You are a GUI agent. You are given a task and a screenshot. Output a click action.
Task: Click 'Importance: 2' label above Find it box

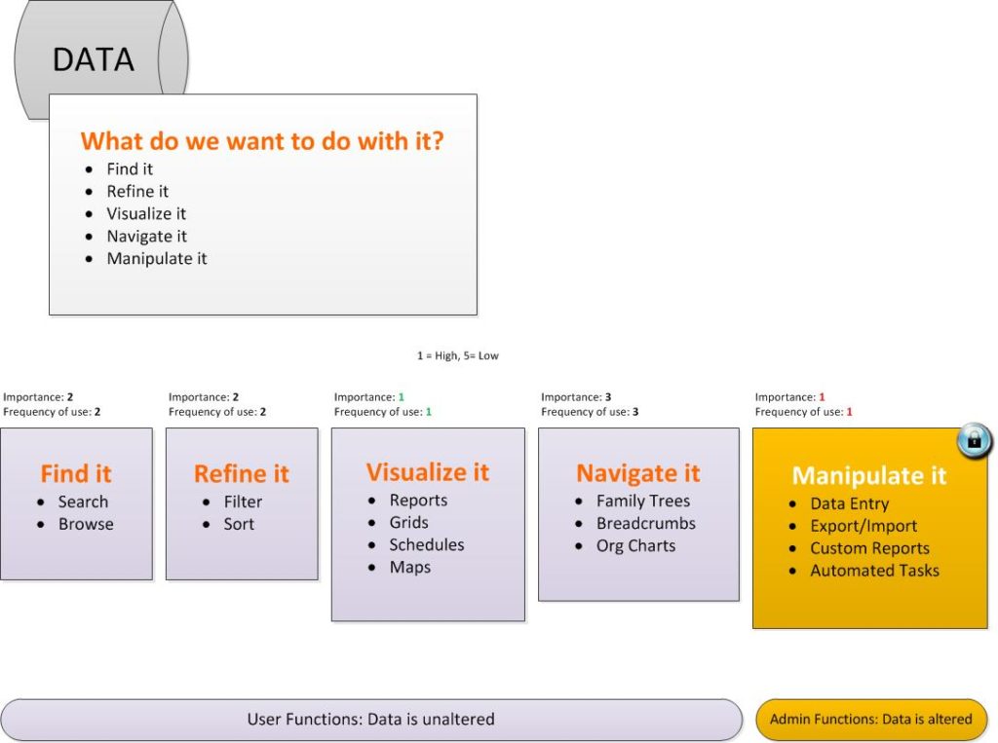pyautogui.click(x=38, y=397)
